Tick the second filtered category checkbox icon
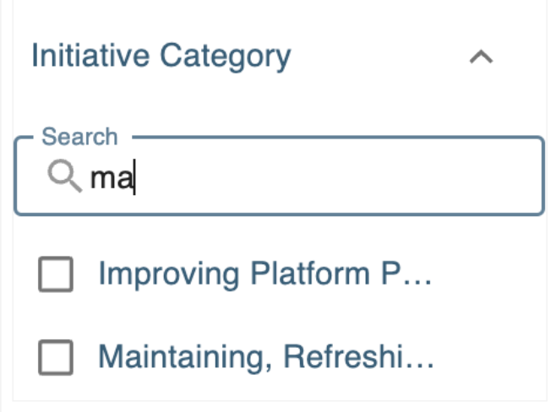 [x=56, y=358]
